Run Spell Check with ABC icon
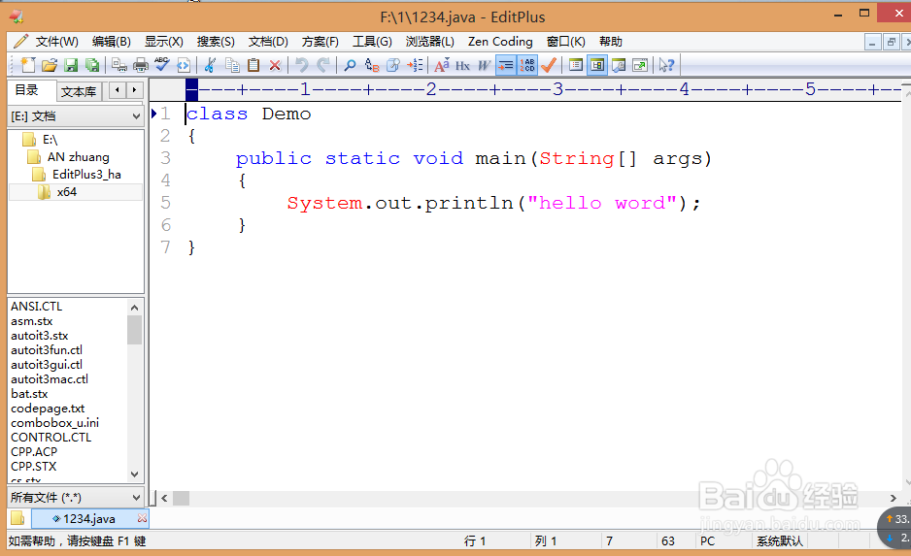 tap(162, 65)
